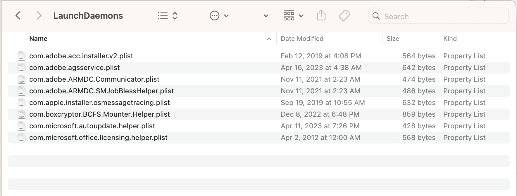Select com.adobe.agsservice.plist file

coord(75,68)
